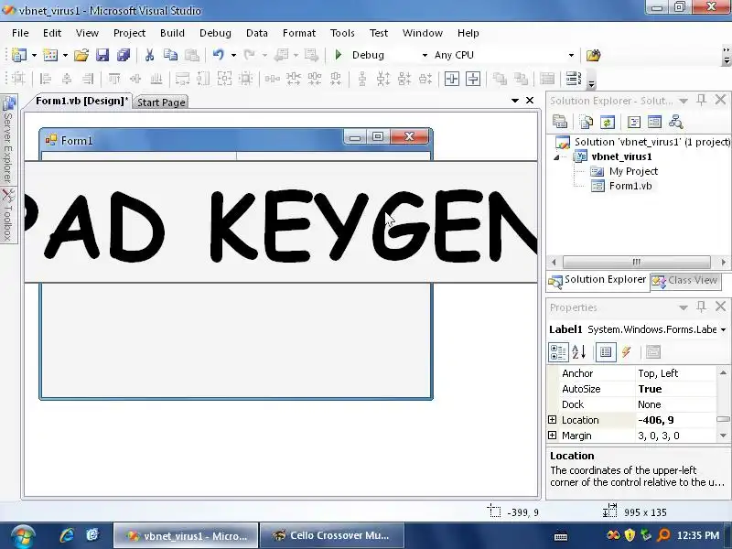Click the Tab Order layout icon
This screenshot has height=549, width=732.
coord(574,79)
